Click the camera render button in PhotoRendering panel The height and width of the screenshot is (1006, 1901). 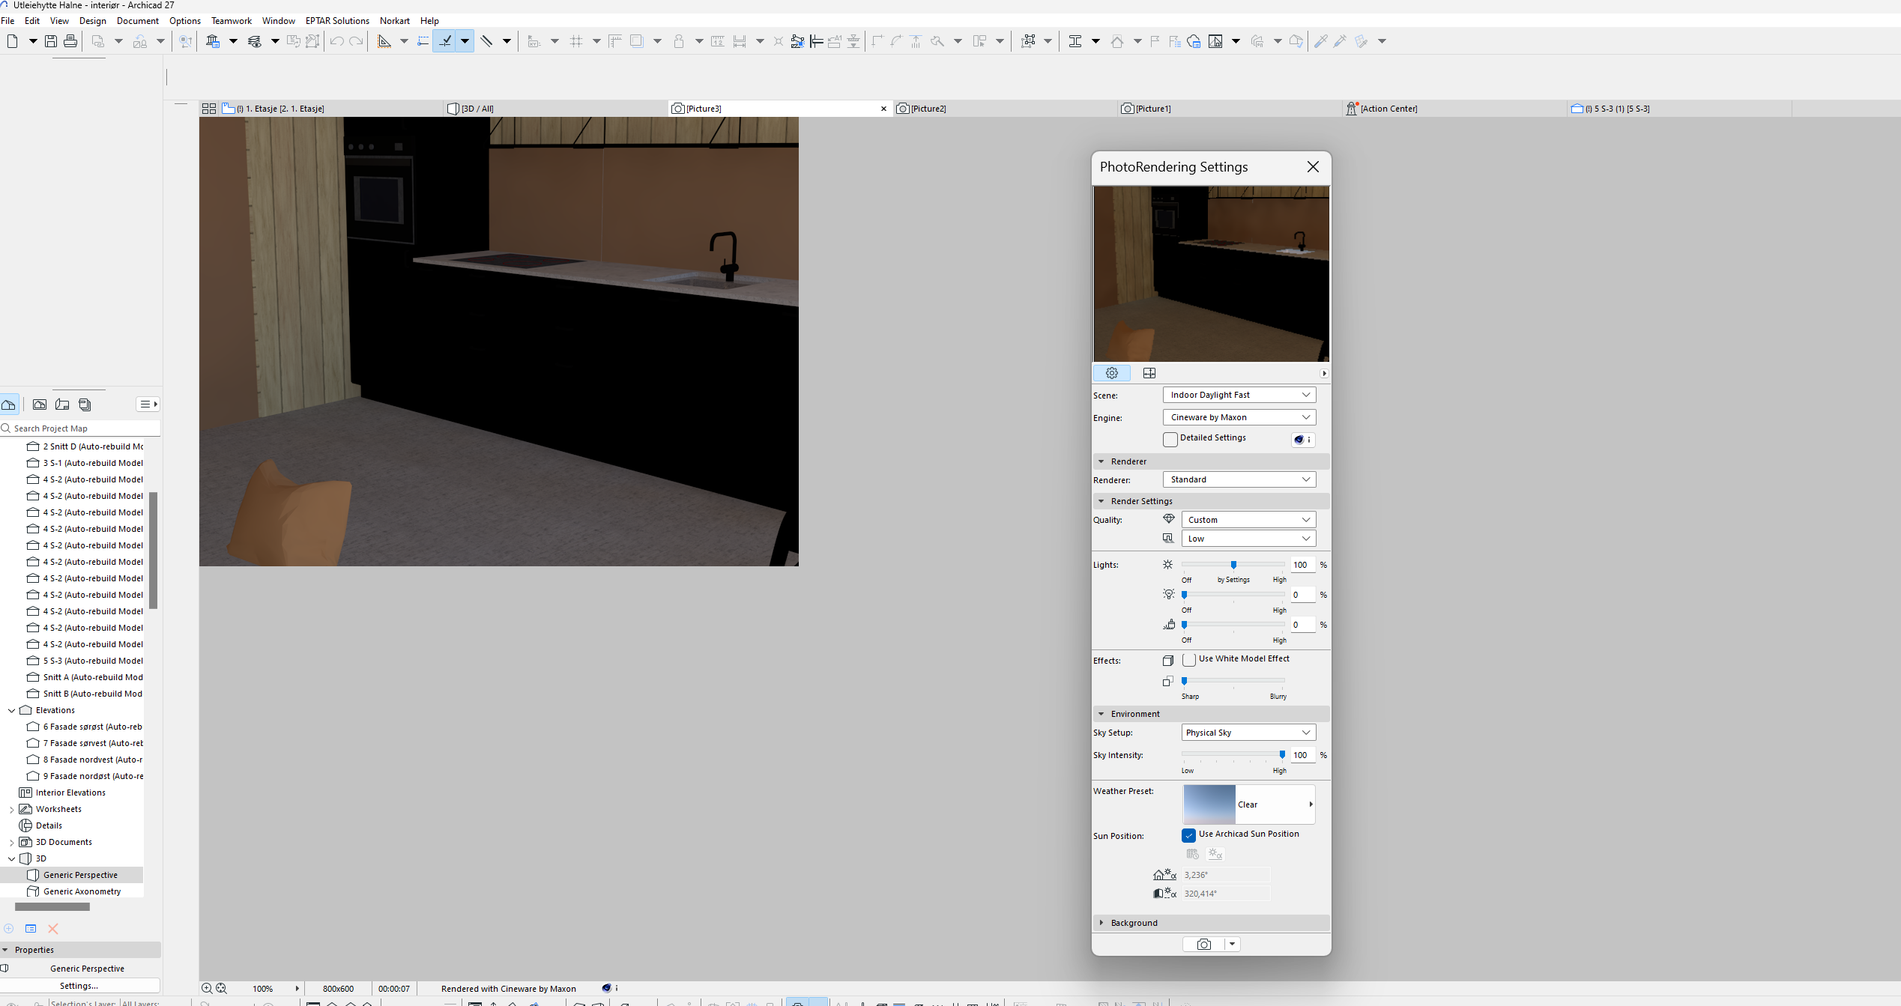(1203, 944)
